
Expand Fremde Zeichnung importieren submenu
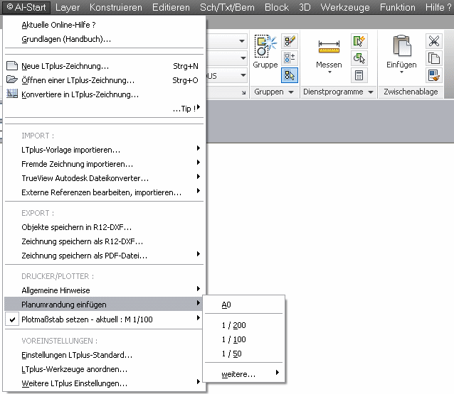pos(104,164)
